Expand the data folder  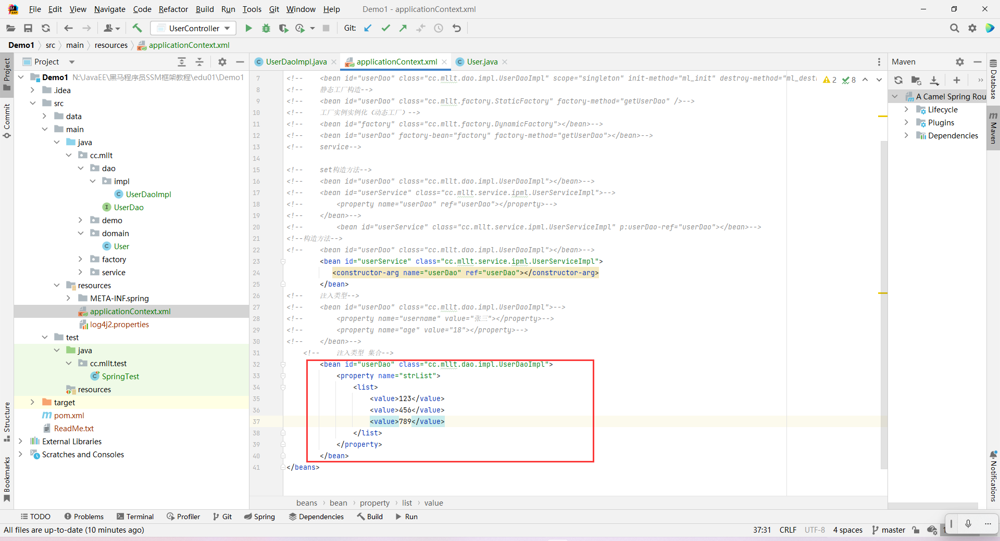[x=45, y=116]
